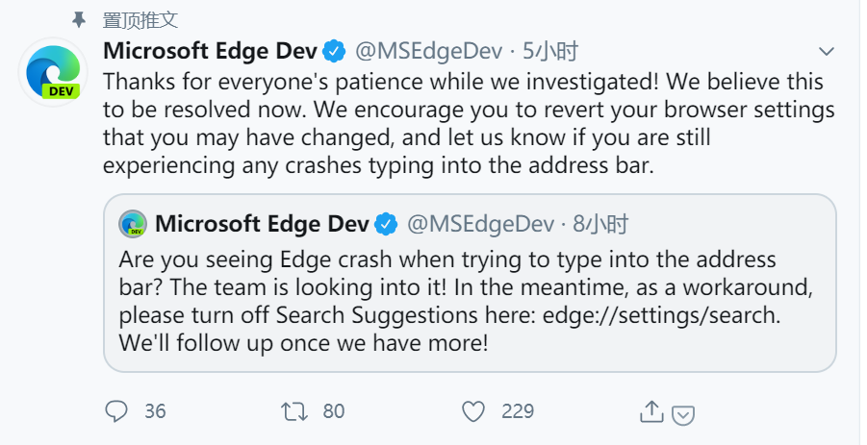Click the @MSEdgeDev handle in the main tweet

click(428, 50)
